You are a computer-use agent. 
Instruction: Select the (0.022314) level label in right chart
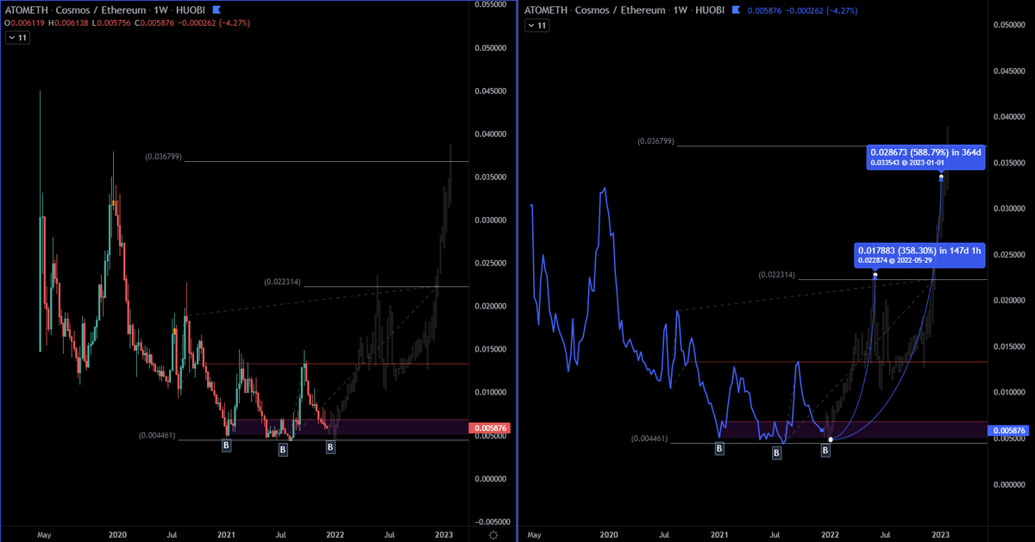point(776,276)
